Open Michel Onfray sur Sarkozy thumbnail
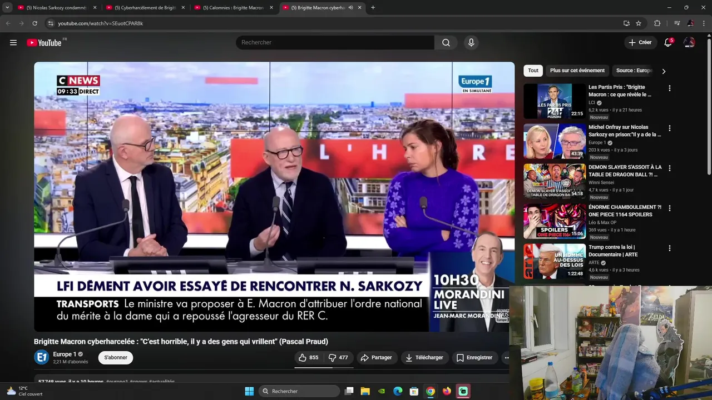Viewport: 712px width, 400px height. [555, 141]
